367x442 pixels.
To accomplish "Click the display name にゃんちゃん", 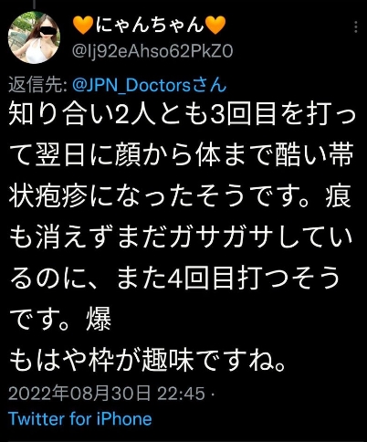I will [x=150, y=25].
